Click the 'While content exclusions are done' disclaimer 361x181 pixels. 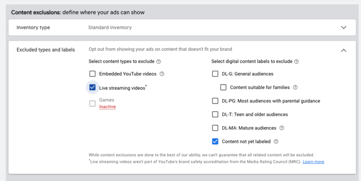click(201, 155)
